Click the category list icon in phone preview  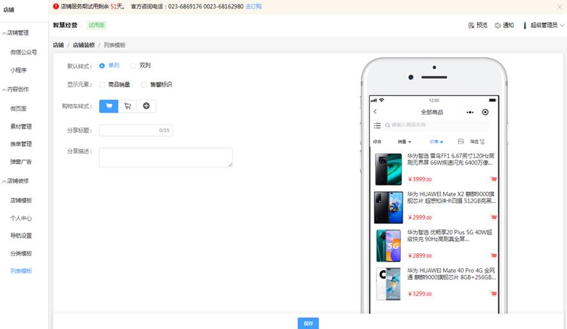click(377, 125)
